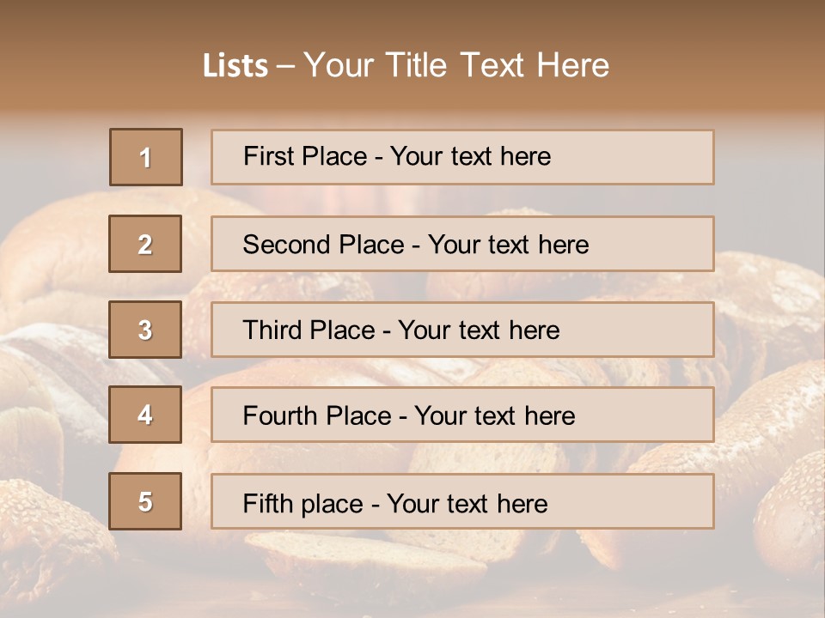The width and height of the screenshot is (825, 618).
Task: Select the "Your Title Text Here" heading text
Action: [456, 65]
